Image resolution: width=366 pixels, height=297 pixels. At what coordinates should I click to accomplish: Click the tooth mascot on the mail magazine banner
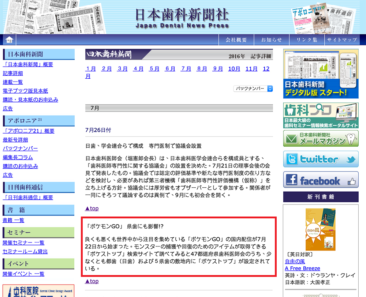[351, 139]
